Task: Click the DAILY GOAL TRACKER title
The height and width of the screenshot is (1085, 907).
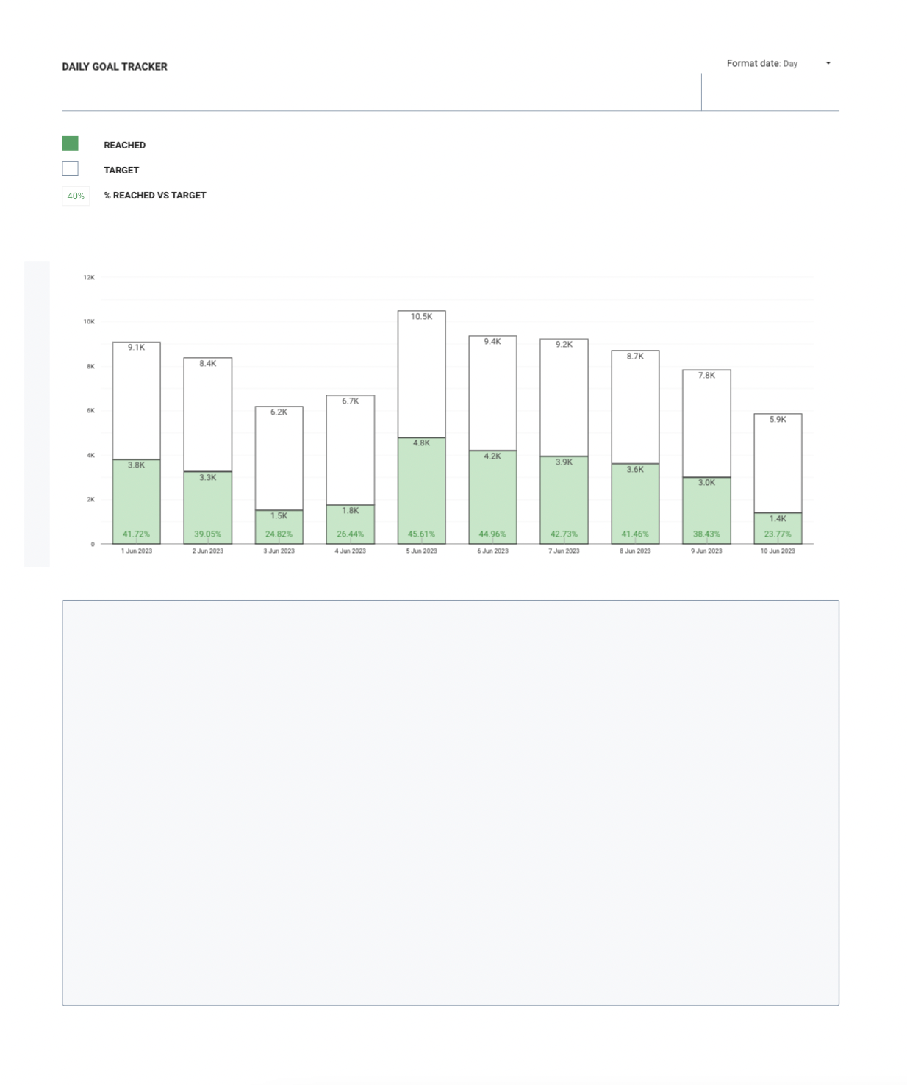Action: point(115,67)
